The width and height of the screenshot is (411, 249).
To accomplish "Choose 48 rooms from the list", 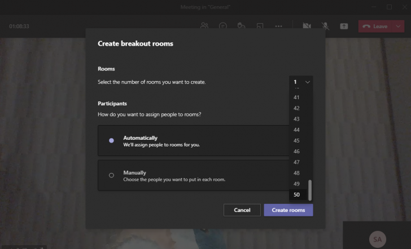I will (298, 173).
